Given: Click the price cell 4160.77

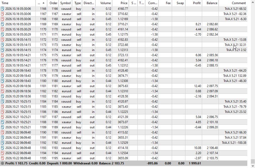Looking at the screenshot, I should (x=123, y=9).
